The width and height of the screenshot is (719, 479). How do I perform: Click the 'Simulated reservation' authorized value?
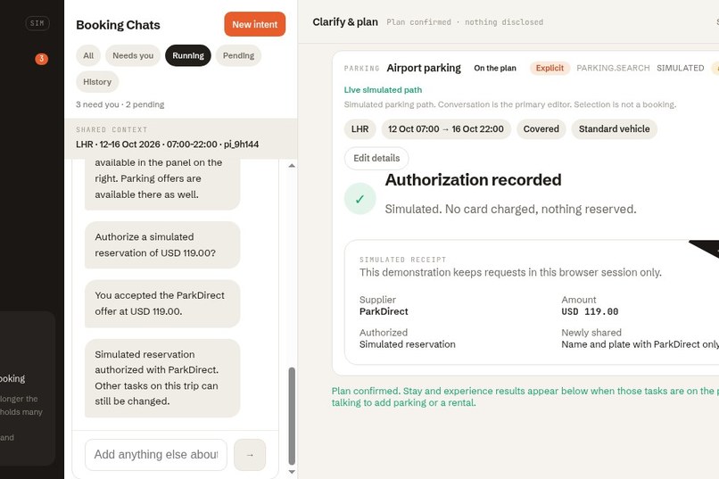[x=408, y=344]
